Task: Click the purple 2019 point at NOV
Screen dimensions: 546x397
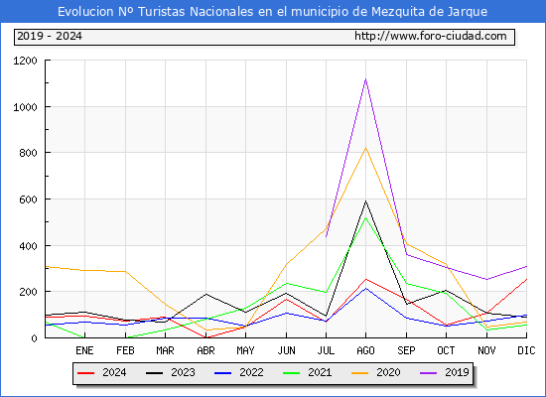Action: [x=486, y=279]
